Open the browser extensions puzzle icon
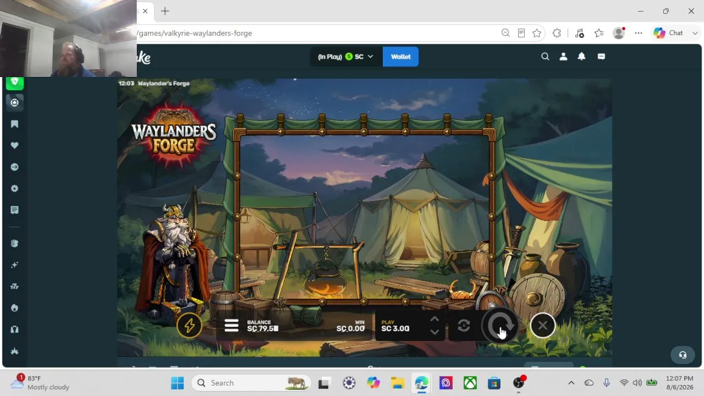The image size is (704, 396). coord(557,33)
